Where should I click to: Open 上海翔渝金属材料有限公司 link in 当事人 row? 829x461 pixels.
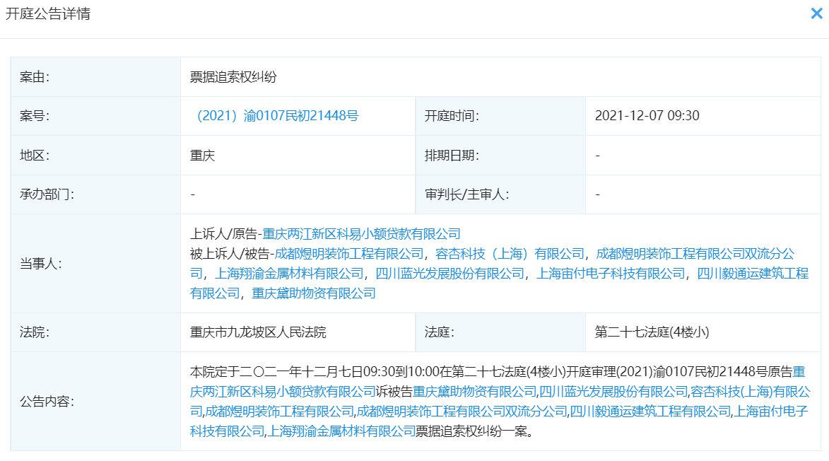click(x=289, y=274)
